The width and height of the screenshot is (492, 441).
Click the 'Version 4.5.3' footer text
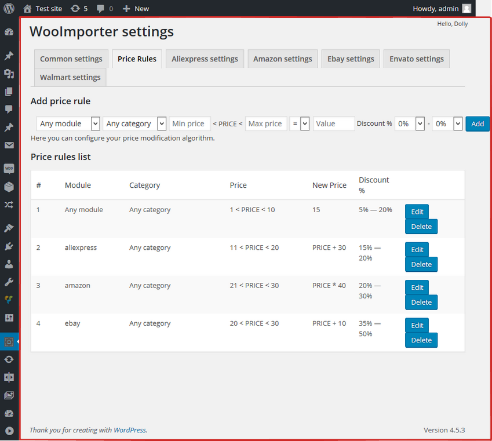(x=444, y=430)
